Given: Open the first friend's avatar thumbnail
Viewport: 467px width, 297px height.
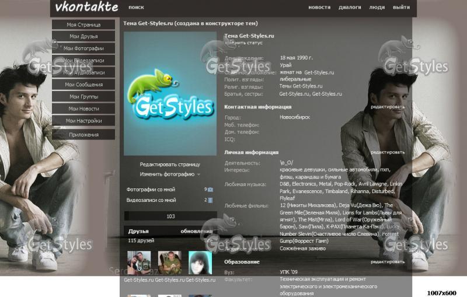Looking at the screenshot, I should pyautogui.click(x=139, y=263).
